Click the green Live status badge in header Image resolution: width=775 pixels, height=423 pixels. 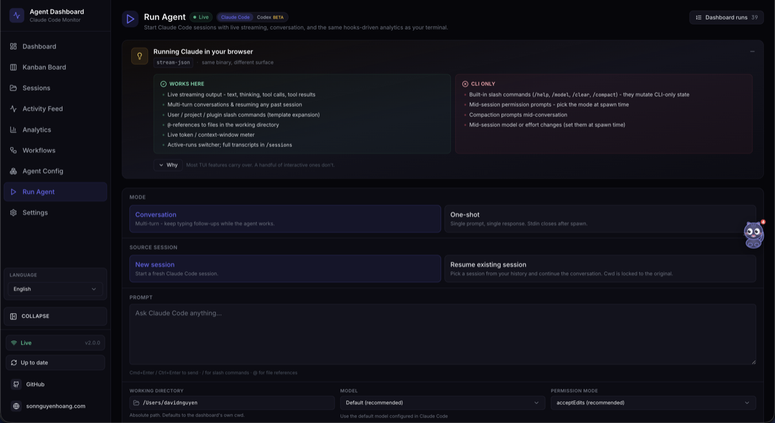[x=201, y=17]
